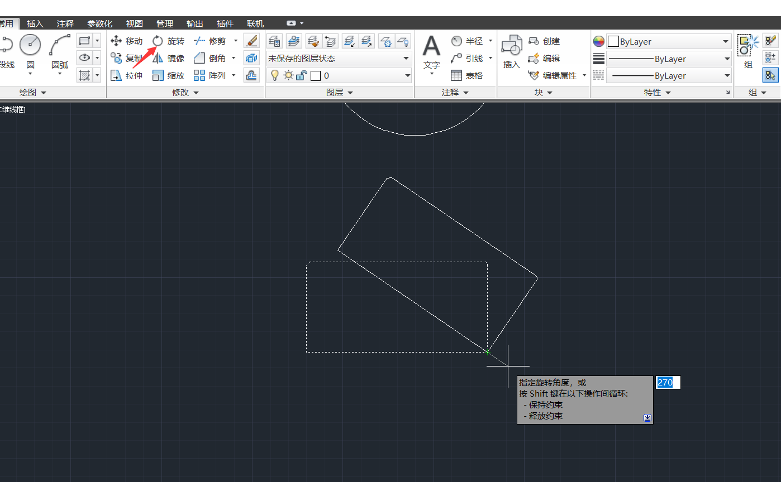Expand the Annotation (注释) panel
This screenshot has height=482, width=781.
[x=455, y=93]
